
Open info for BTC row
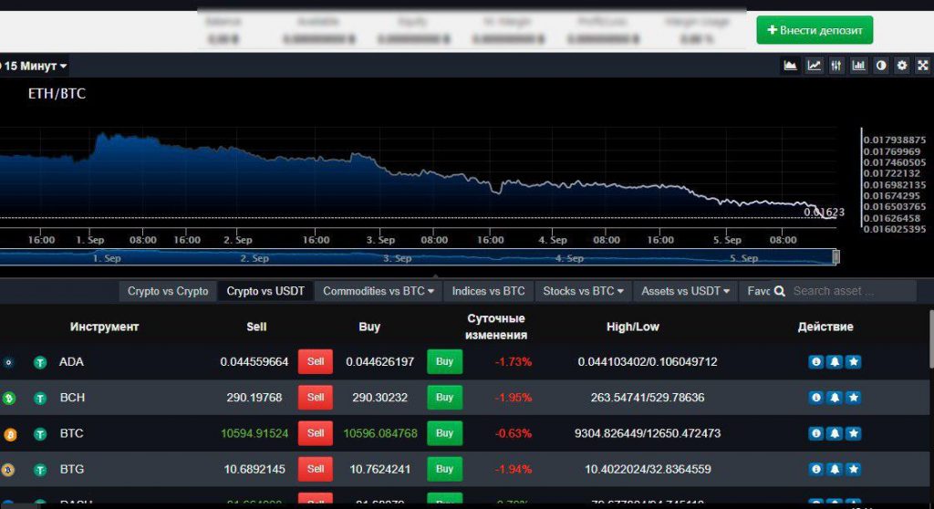point(816,433)
